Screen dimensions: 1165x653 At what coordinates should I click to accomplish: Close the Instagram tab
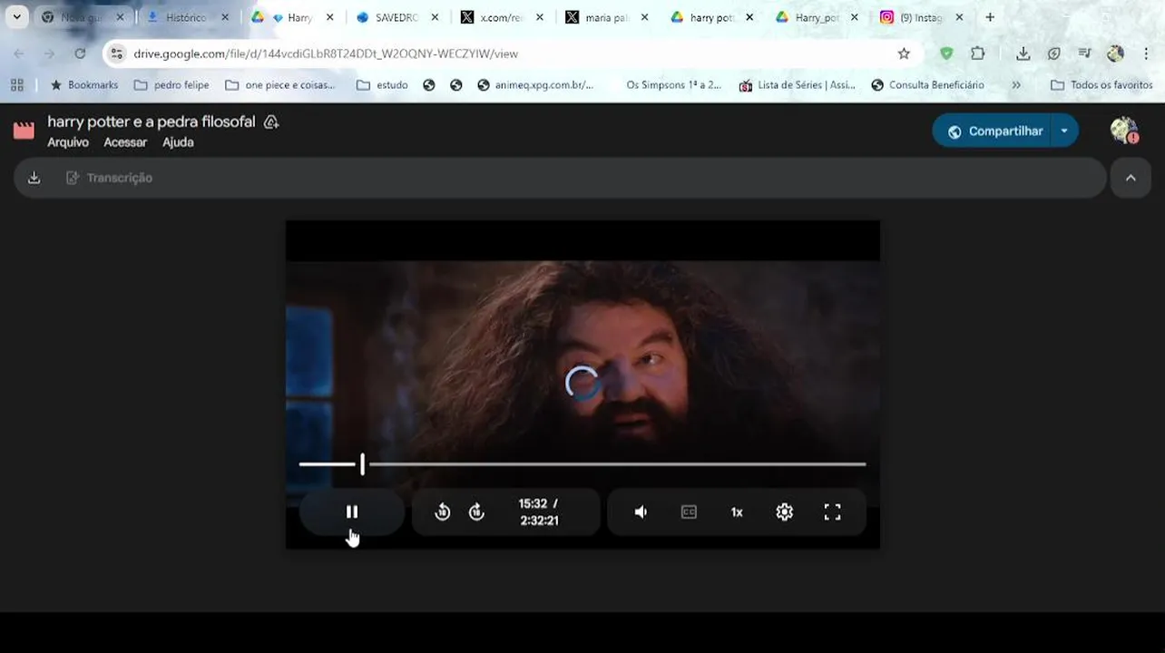click(x=959, y=17)
